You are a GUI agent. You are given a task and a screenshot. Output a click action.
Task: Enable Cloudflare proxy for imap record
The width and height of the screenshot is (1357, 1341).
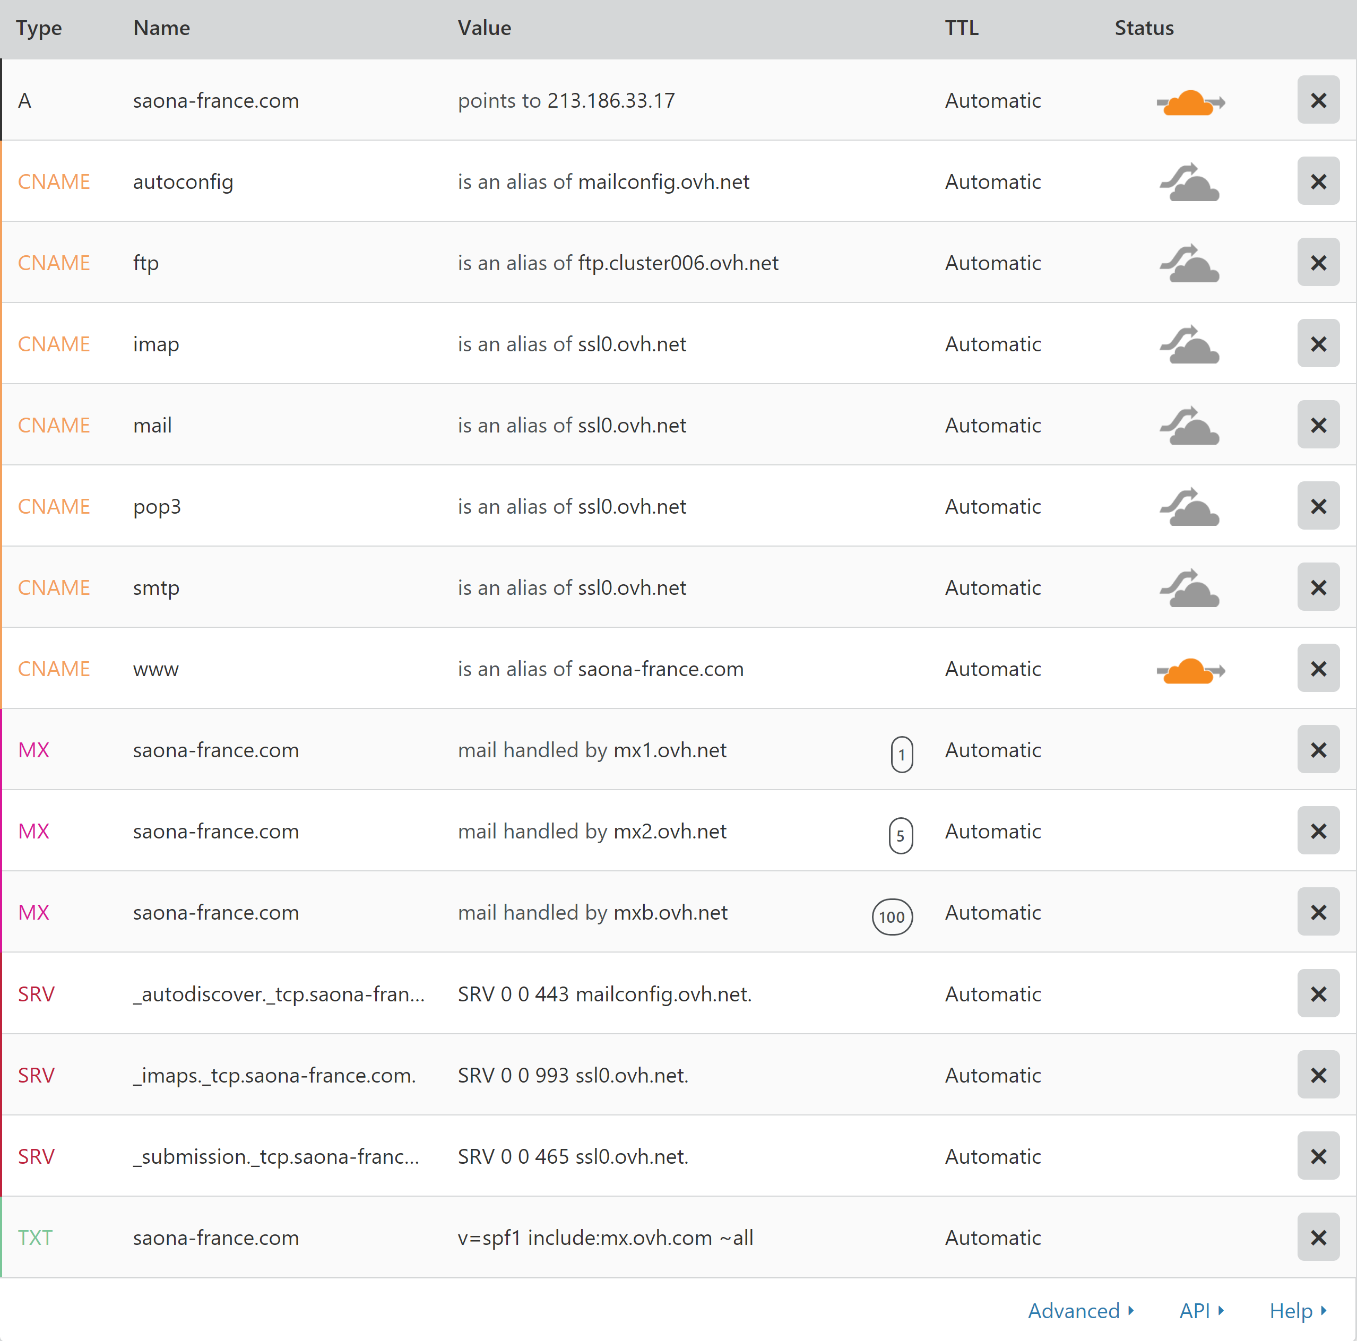[1190, 345]
